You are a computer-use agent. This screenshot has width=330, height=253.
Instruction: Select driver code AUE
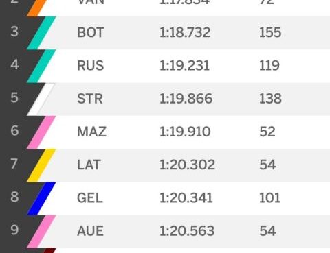pos(90,231)
